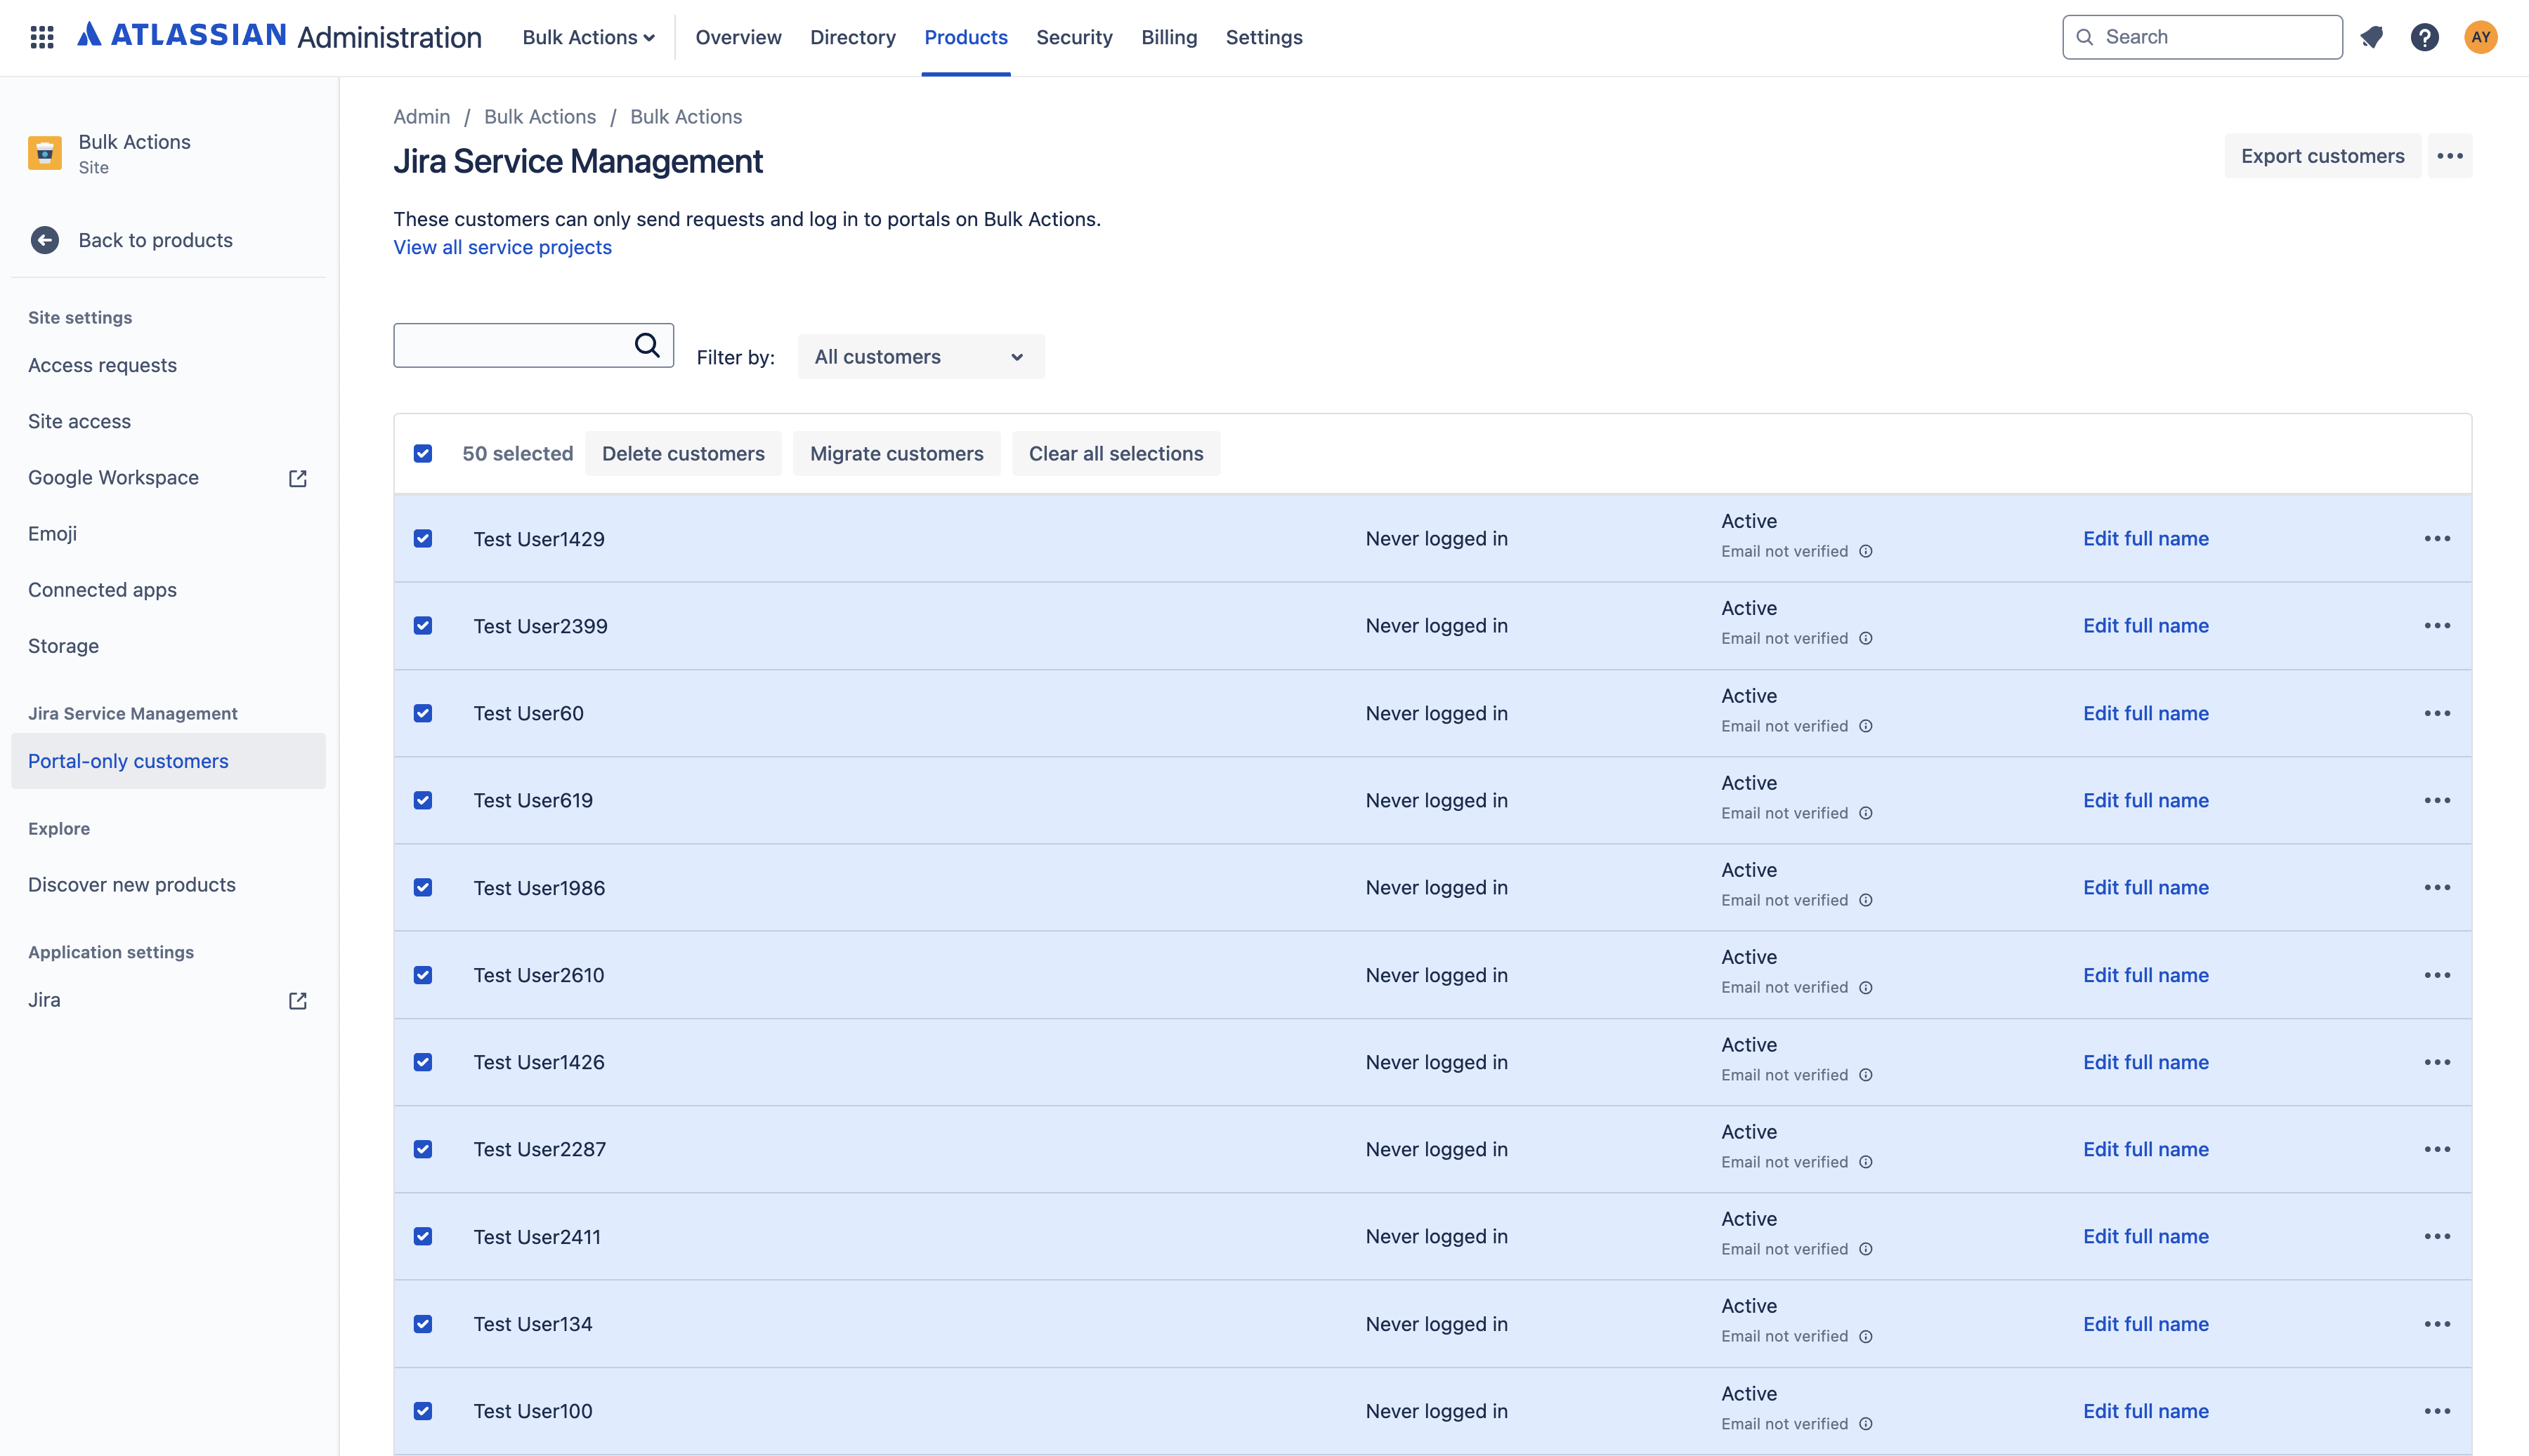Viewport: 2529px width, 1456px height.
Task: Open the app switcher grid icon
Action: pyautogui.click(x=42, y=37)
